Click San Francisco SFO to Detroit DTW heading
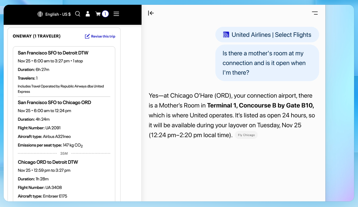This screenshot has width=358, height=207. (x=53, y=53)
